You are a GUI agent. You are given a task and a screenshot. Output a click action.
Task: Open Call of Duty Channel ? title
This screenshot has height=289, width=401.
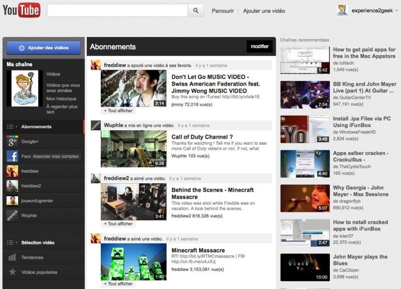coord(202,137)
